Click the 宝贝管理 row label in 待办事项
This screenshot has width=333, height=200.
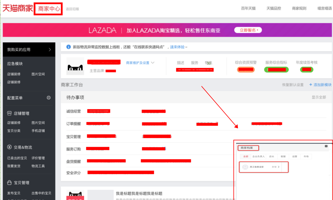pyautogui.click(x=73, y=136)
